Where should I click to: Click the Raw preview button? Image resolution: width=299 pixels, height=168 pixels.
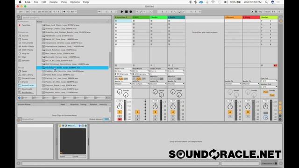(108, 98)
